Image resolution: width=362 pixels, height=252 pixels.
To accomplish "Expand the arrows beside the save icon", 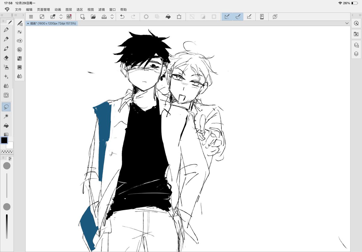I will pos(112,17).
